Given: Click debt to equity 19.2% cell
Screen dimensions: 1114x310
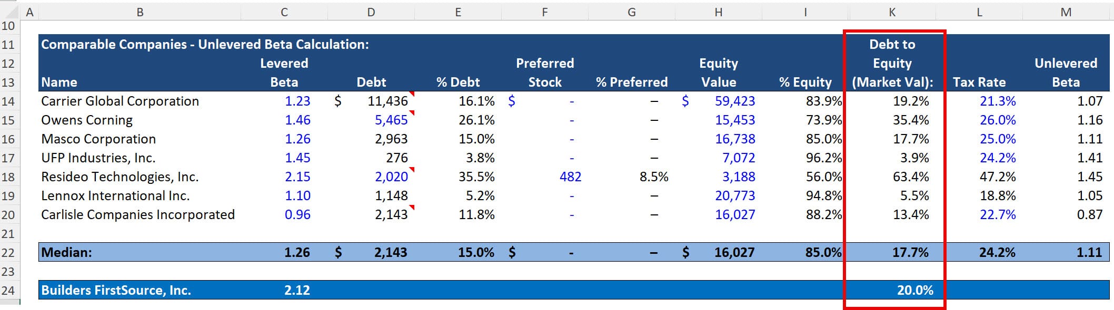Looking at the screenshot, I should coord(911,101).
